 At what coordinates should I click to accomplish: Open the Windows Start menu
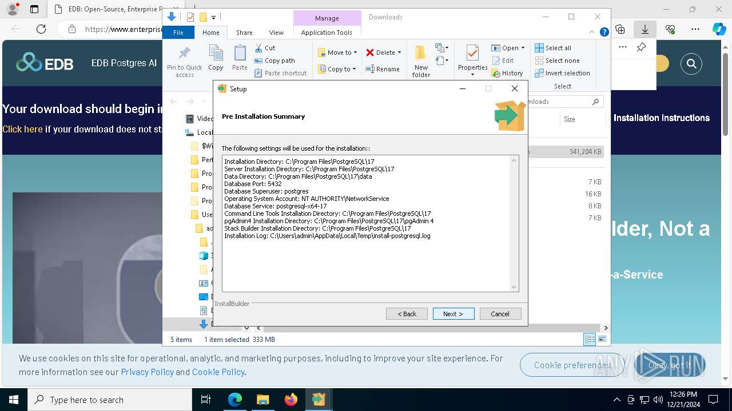pyautogui.click(x=13, y=400)
